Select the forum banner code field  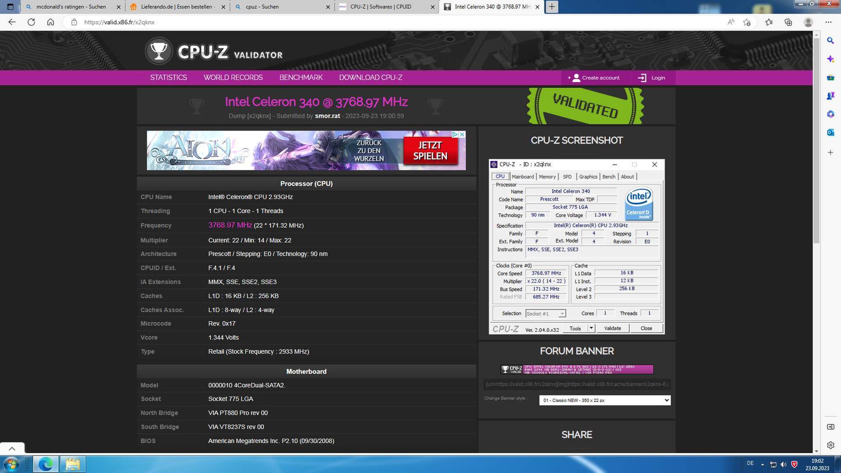click(577, 384)
